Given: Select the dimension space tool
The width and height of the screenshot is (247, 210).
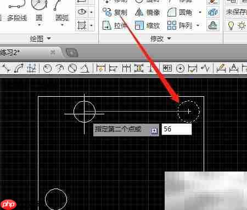Looking at the screenshot, I should (139, 68).
